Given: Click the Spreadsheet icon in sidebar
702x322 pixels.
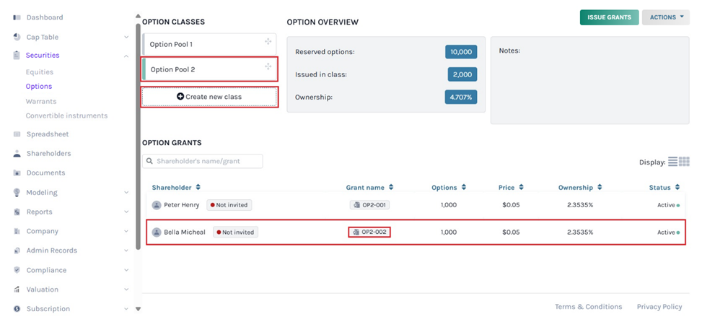Looking at the screenshot, I should coord(17,134).
